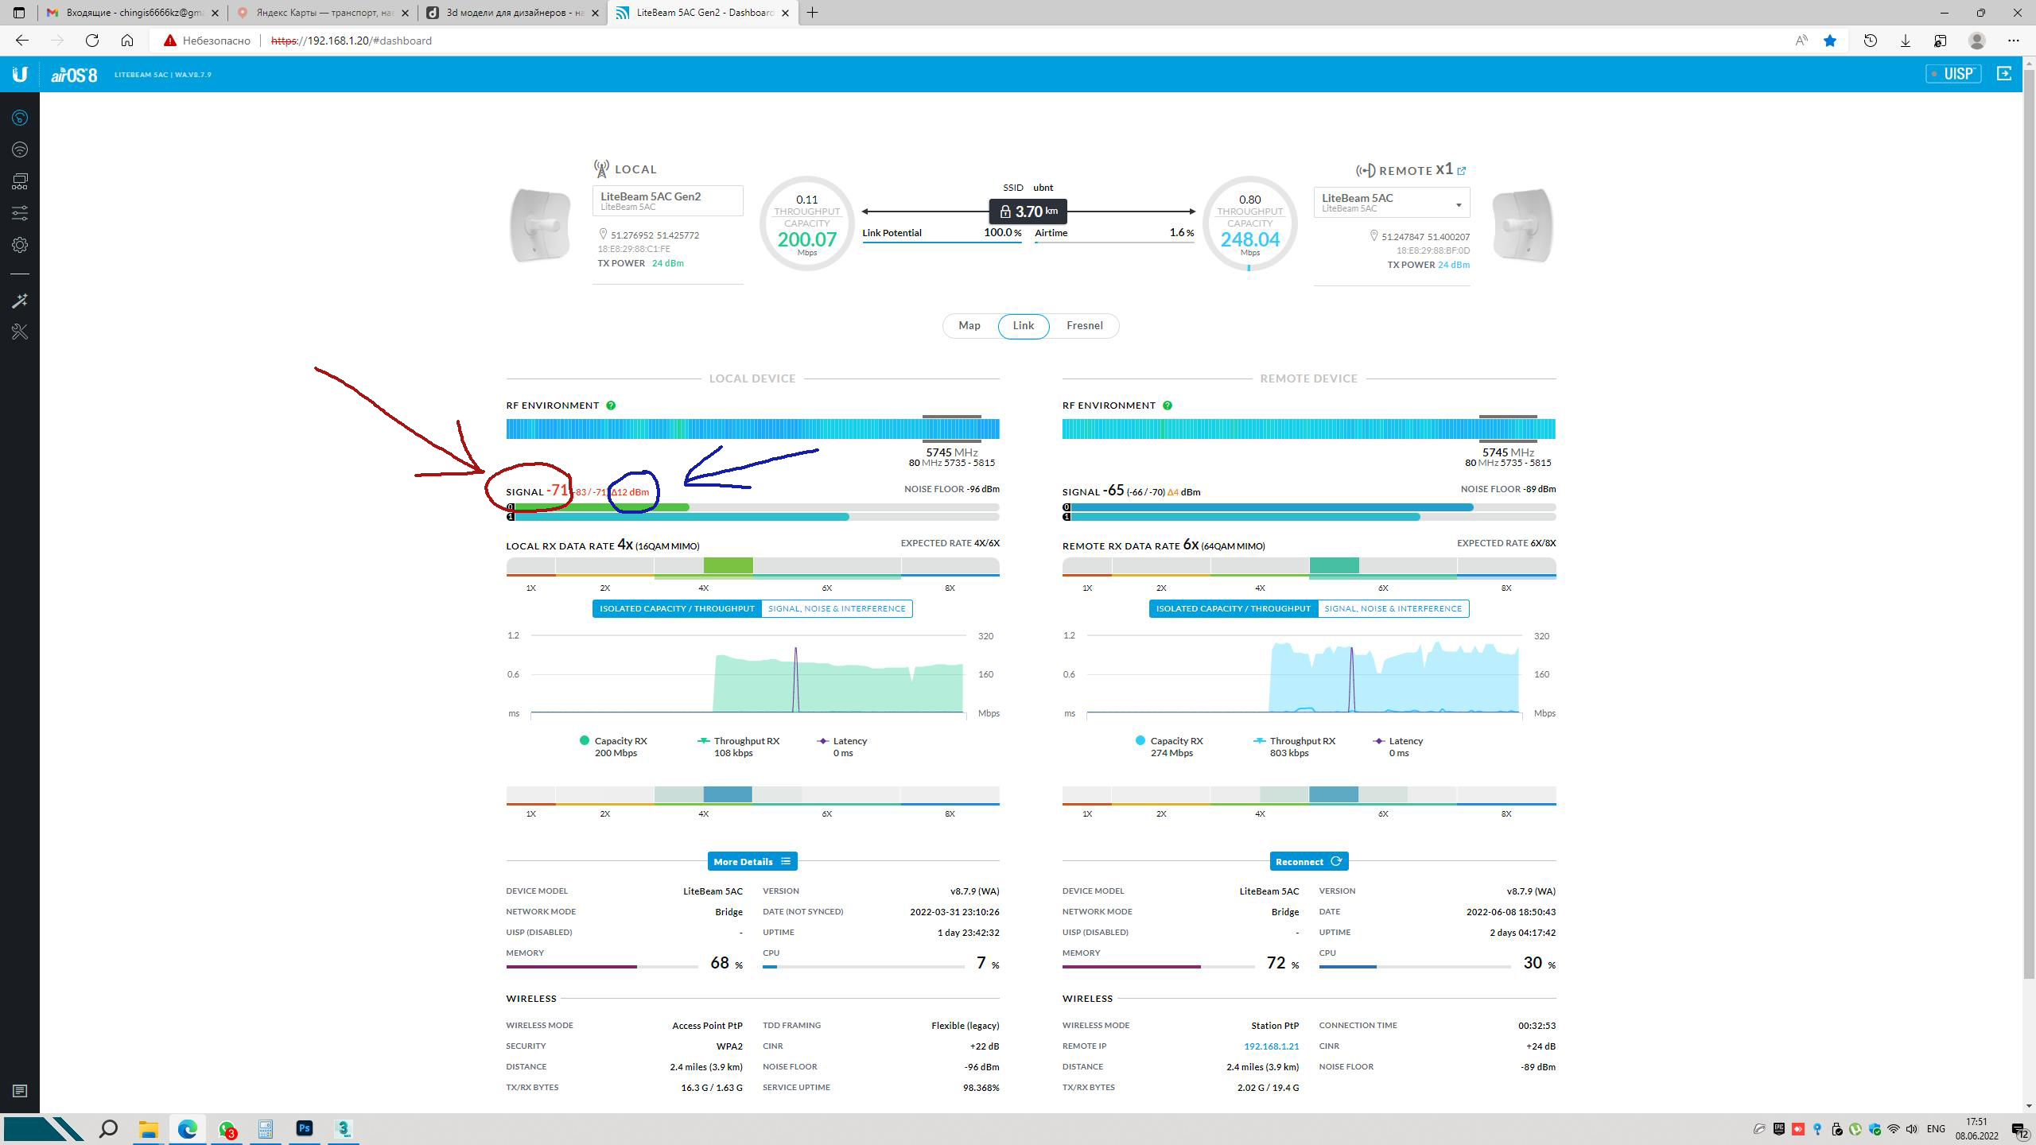Open the notification center icon
The width and height of the screenshot is (2036, 1145).
(2020, 1130)
